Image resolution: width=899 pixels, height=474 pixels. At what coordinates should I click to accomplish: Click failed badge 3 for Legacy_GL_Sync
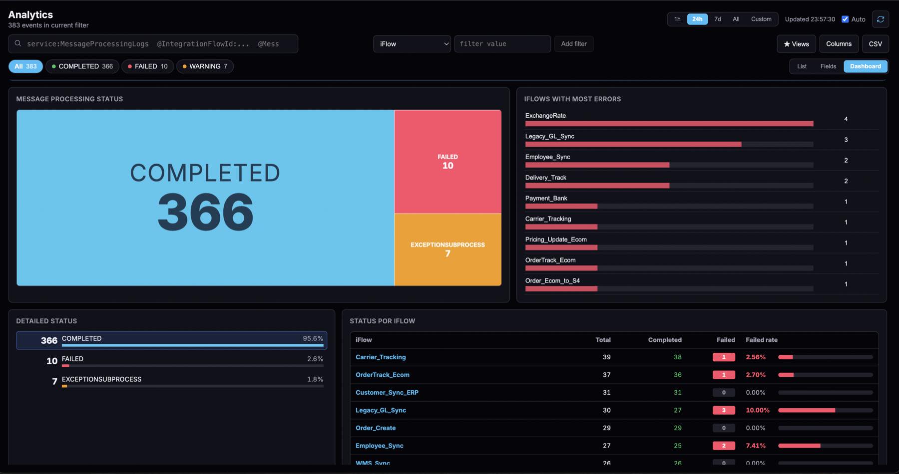click(724, 410)
